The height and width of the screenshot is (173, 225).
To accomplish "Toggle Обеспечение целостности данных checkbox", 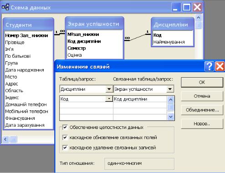I will (65, 127).
